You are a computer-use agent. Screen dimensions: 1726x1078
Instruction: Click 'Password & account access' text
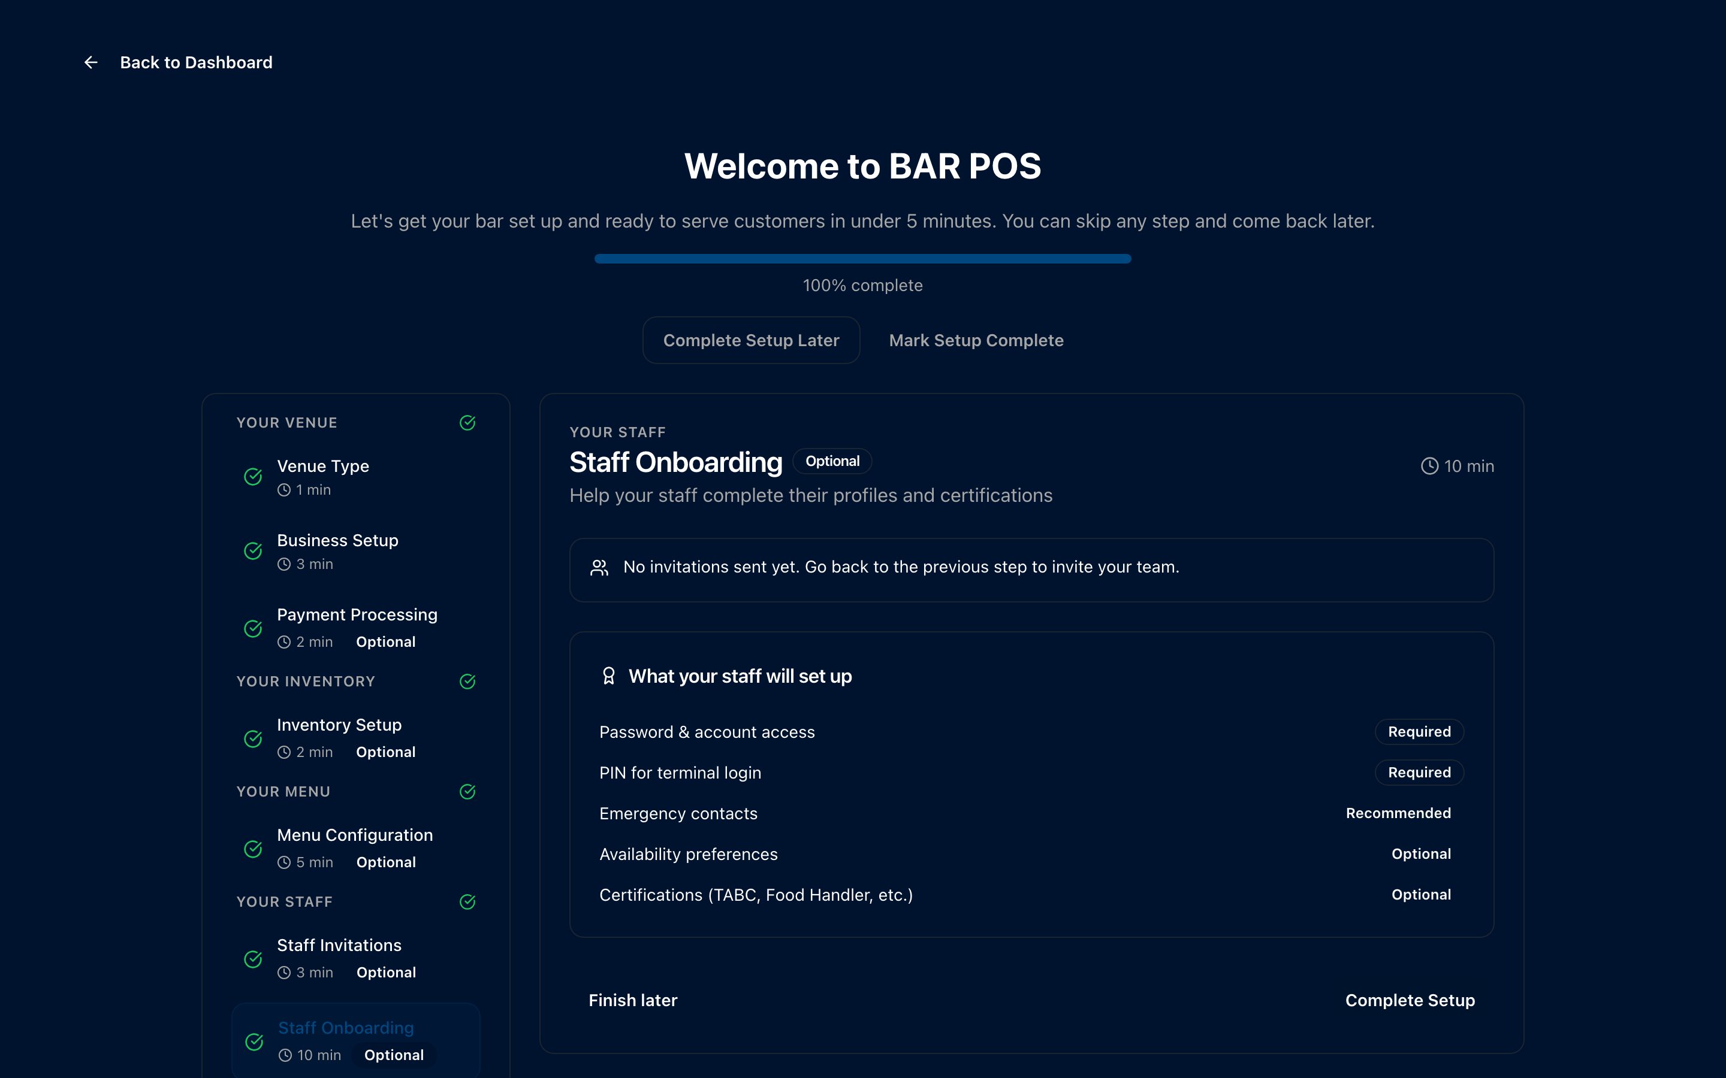(x=707, y=732)
